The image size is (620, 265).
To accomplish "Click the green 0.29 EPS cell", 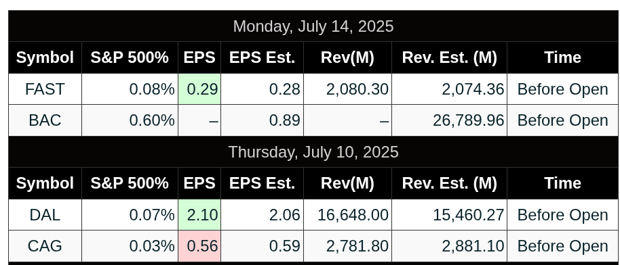I will [x=199, y=89].
